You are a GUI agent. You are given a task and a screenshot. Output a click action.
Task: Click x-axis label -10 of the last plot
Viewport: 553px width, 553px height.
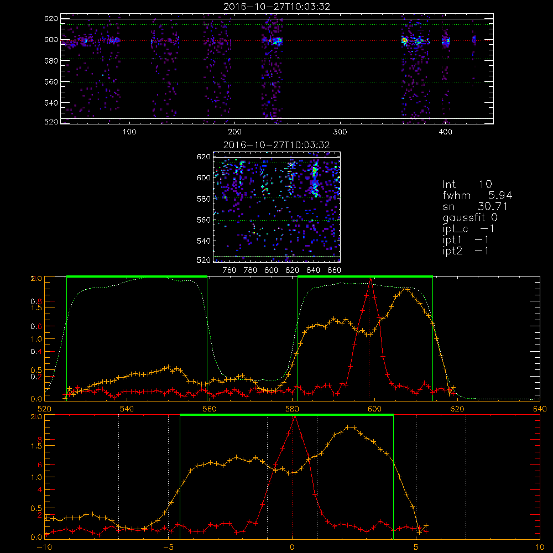tap(44, 547)
